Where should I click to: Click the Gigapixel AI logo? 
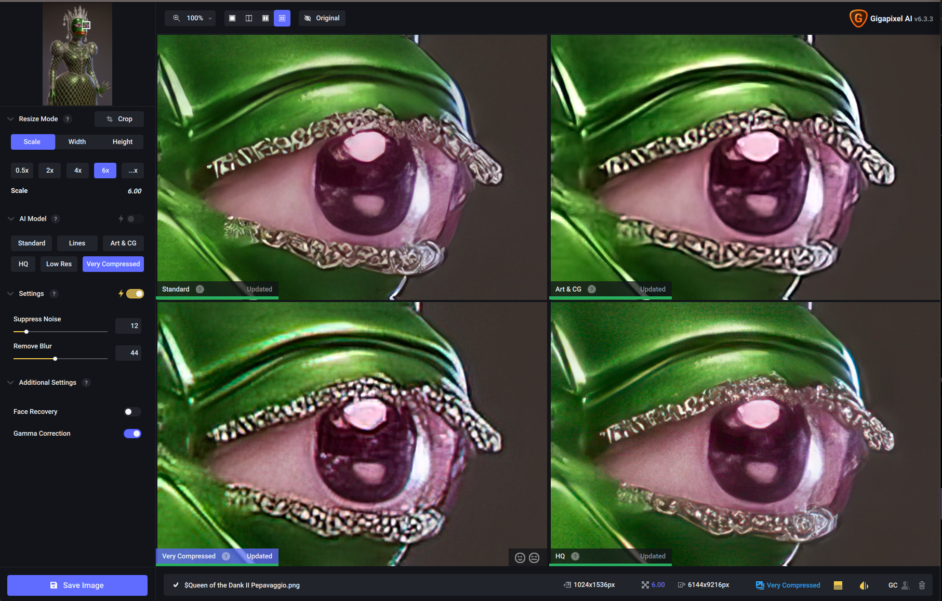[x=858, y=18]
